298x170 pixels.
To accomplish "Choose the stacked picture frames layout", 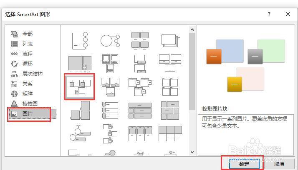I will (x=170, y=41).
